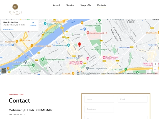This screenshot has width=159, height=119.
Task: Select the Cimetière Levallois-Perret marker
Action: point(33,65)
